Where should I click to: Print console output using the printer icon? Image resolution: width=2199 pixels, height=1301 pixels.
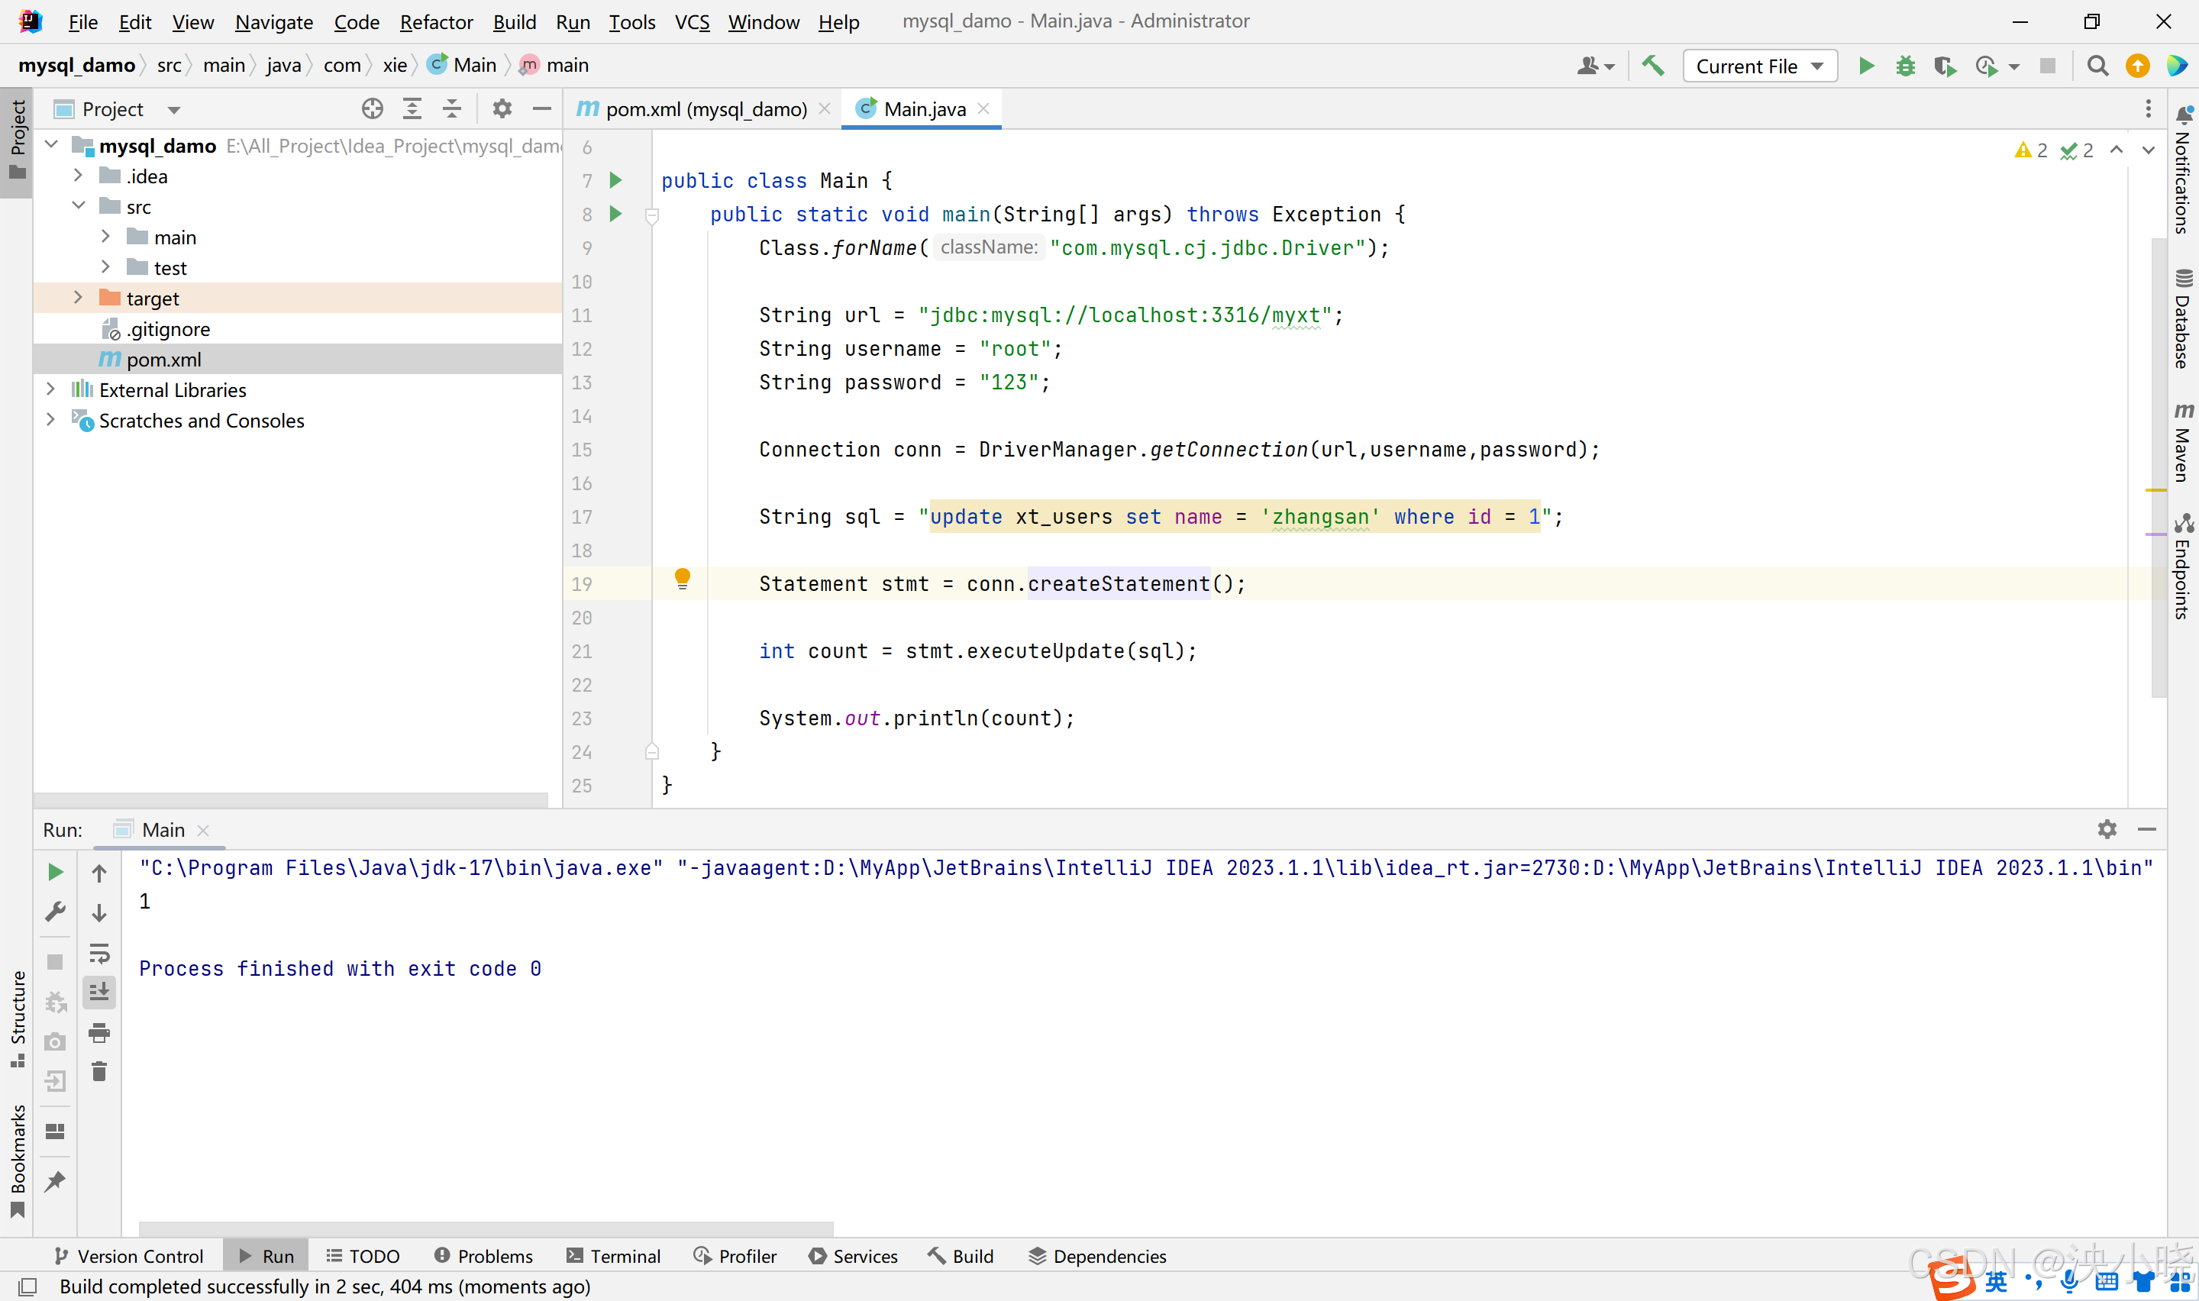99,1033
